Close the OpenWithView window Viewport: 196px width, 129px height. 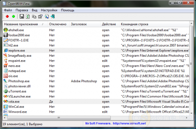click(188, 2)
